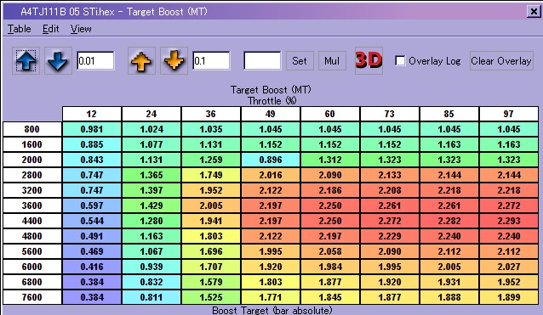Screen dimensions: 543x315
Task: Focus the empty set value field
Action: (x=262, y=61)
